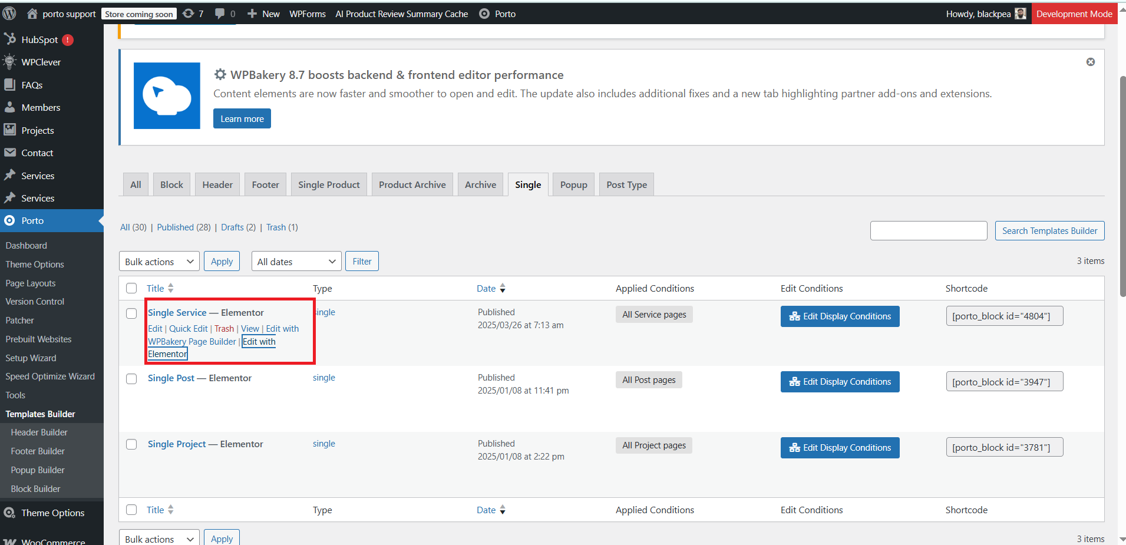Click the WPClever lightbulb icon
This screenshot has height=545, width=1126.
9,62
